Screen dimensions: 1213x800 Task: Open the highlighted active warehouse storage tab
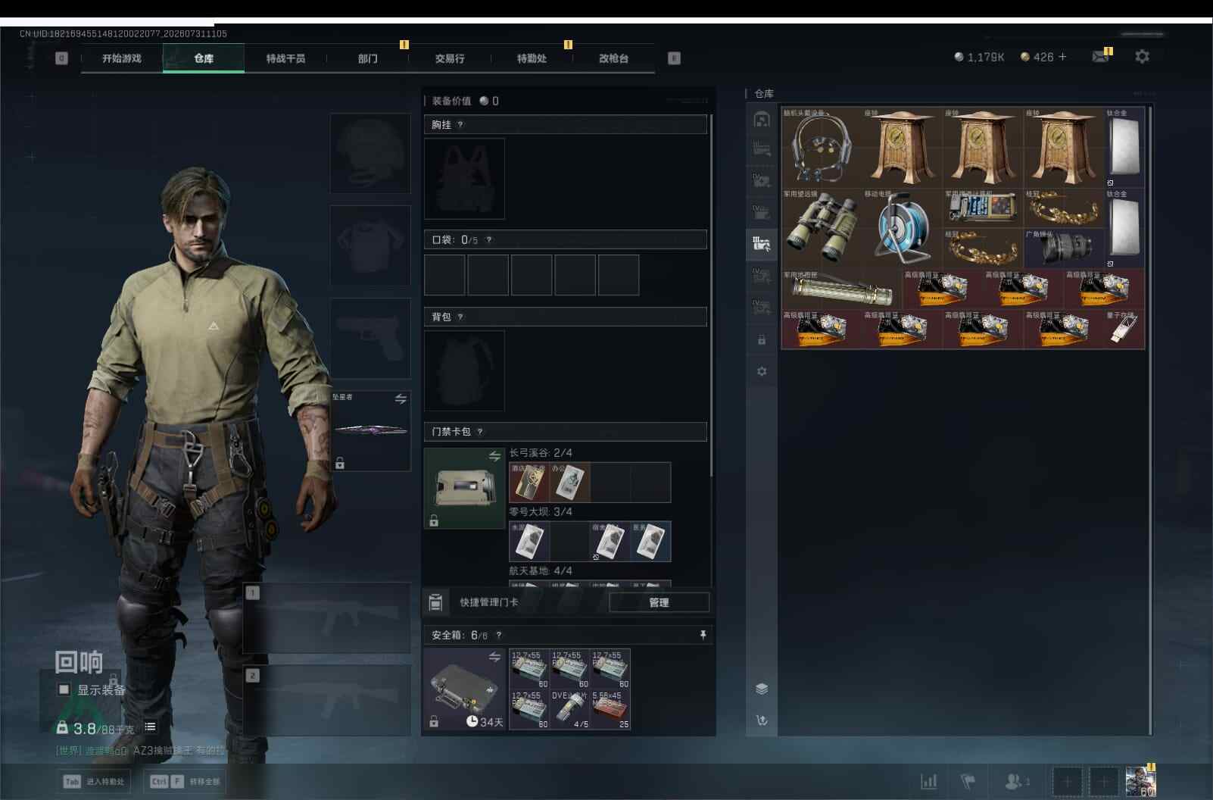762,244
